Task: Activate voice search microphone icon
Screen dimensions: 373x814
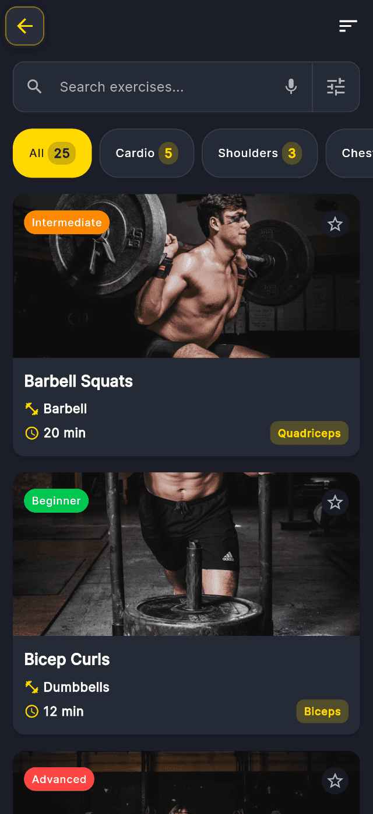Action: [291, 87]
